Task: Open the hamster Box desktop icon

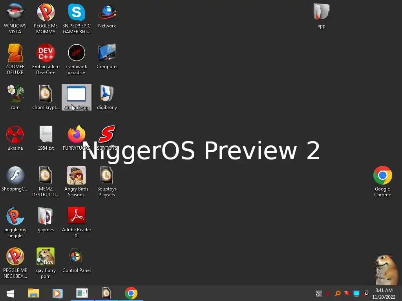Action: (x=46, y=263)
